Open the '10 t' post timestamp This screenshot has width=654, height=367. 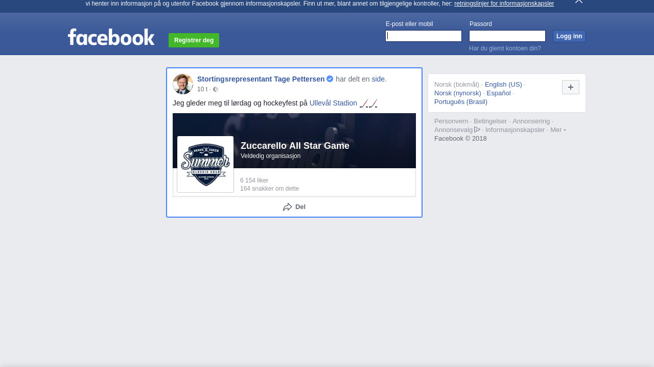pos(202,89)
